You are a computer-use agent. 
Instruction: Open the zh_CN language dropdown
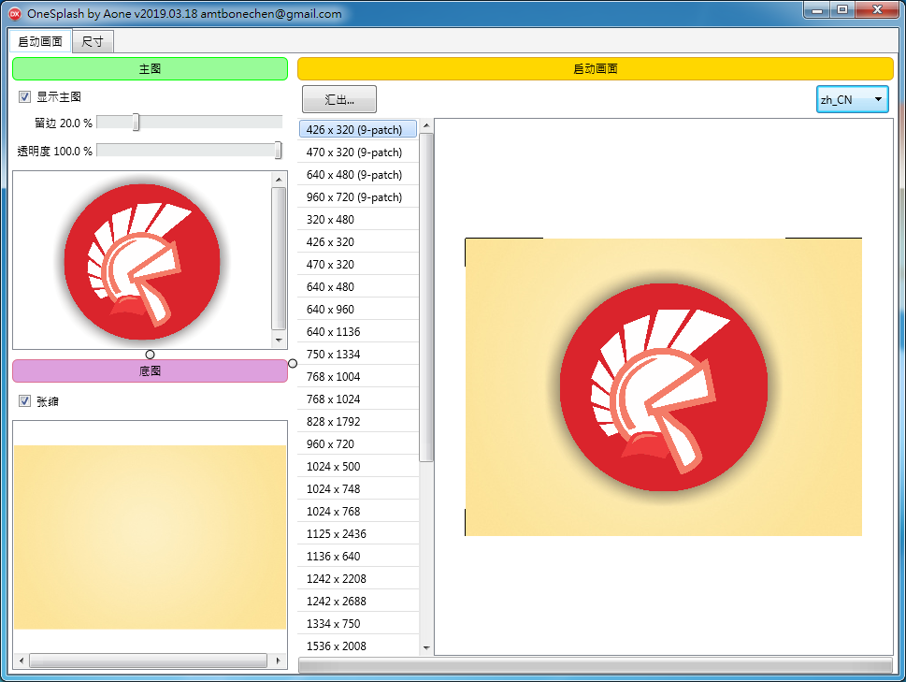pos(853,99)
